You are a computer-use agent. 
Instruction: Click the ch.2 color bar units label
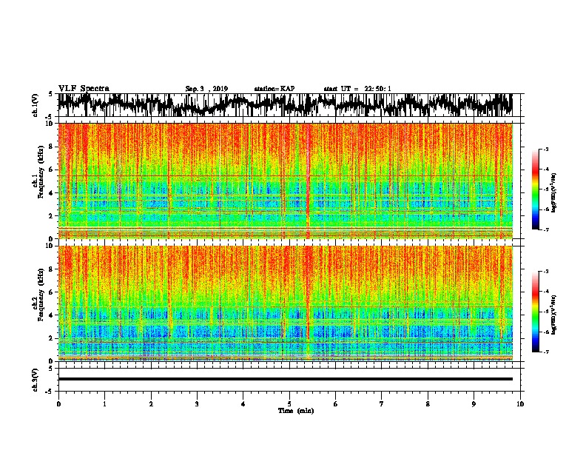[554, 315]
